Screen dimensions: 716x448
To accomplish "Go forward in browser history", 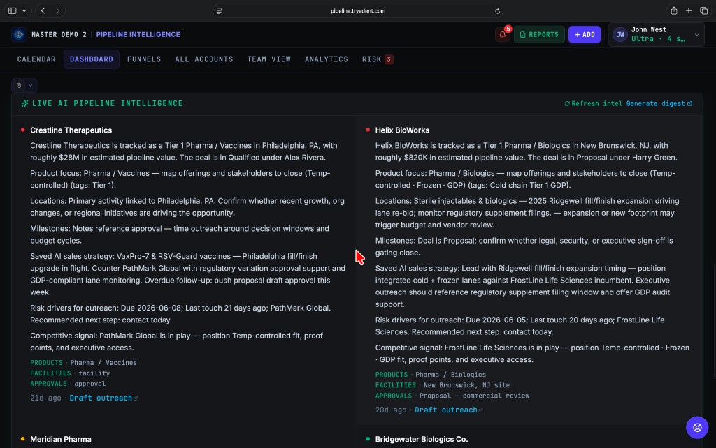I will [x=57, y=10].
